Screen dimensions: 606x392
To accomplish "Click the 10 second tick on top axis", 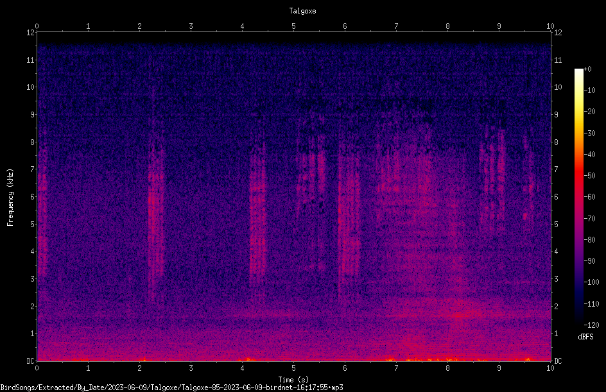I will point(550,26).
